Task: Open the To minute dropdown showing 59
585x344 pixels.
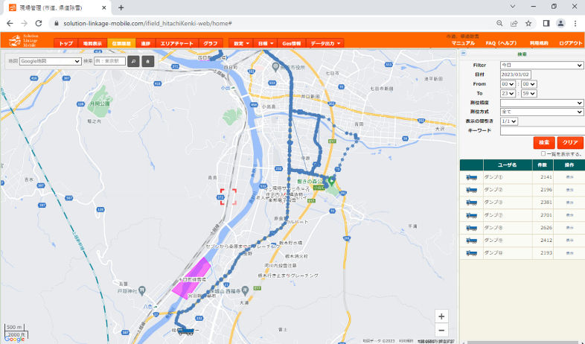Action: click(528, 93)
